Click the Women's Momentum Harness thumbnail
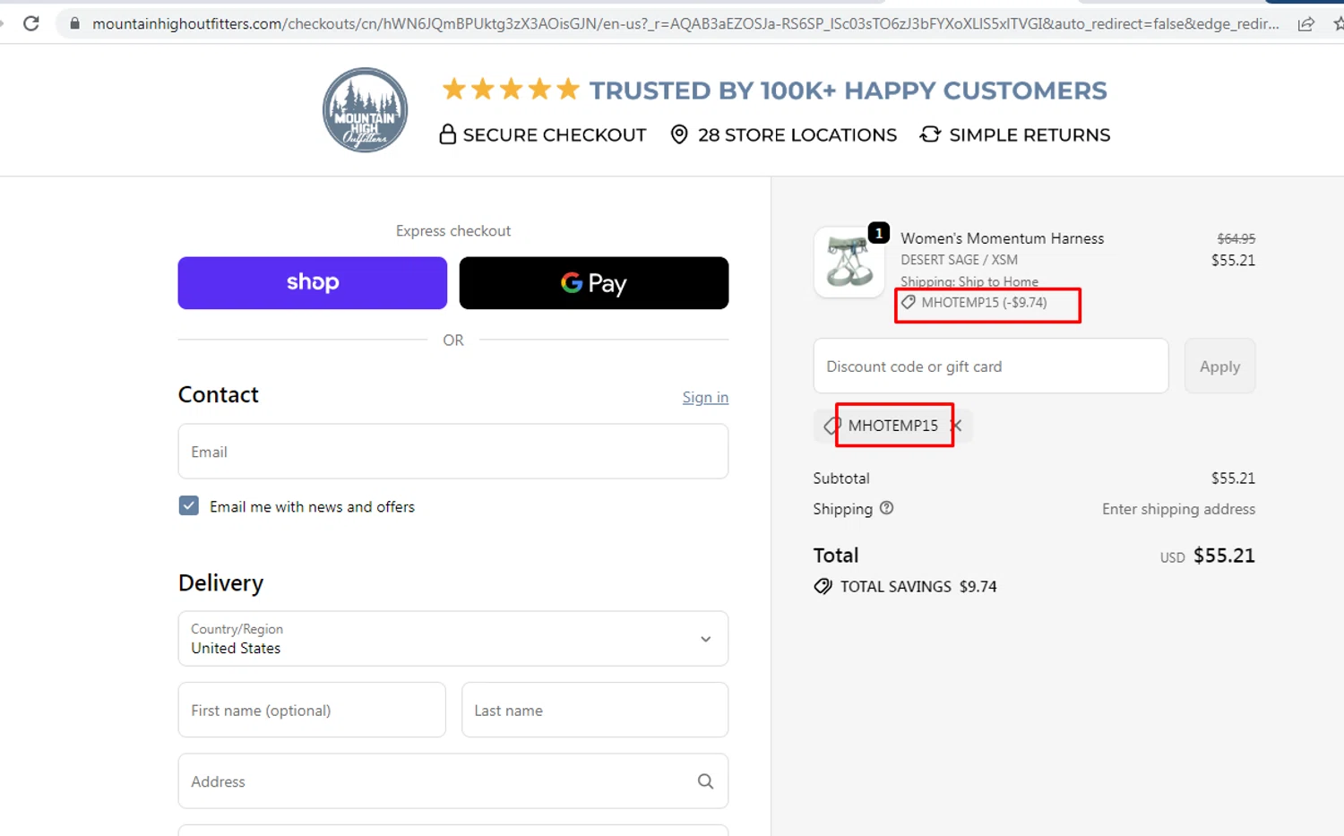 [849, 262]
